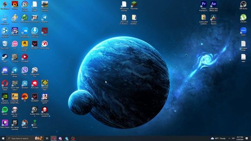Viewport: 251px width, 141px height.
Task: Select the EA app shortcut
Action: pos(25,98)
